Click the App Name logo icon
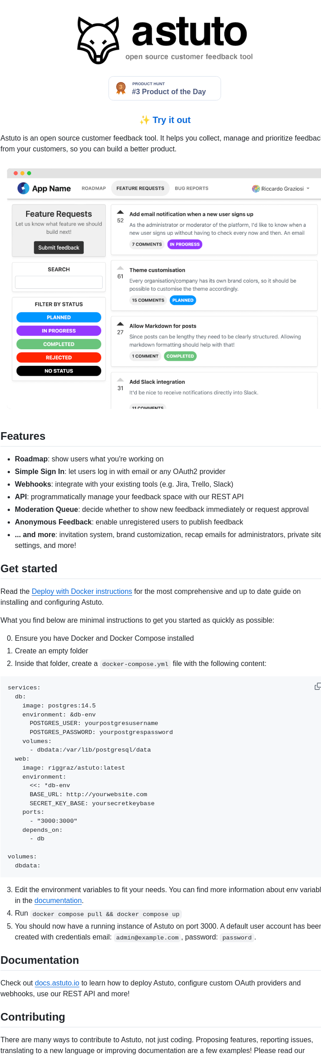This screenshot has width=321, height=1058. coord(23,188)
